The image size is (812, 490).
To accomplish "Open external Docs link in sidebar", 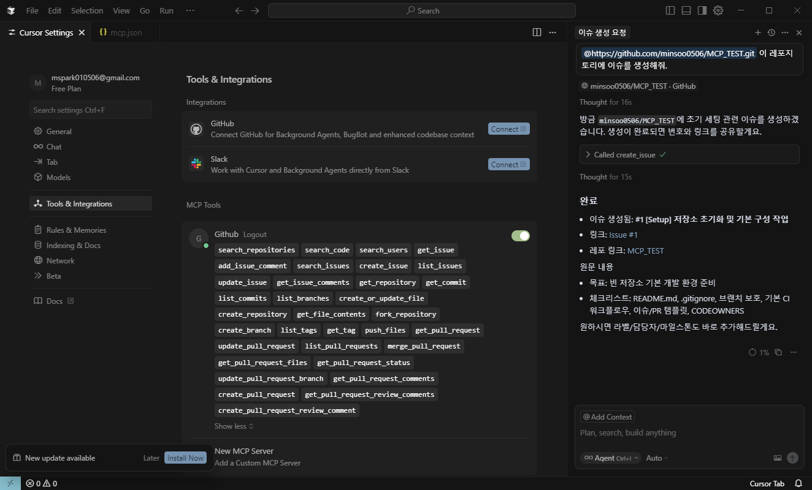I will [91, 301].
